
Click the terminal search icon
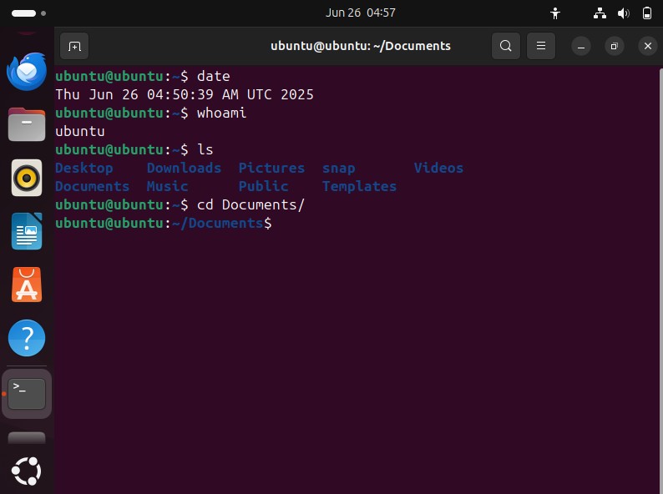point(506,46)
